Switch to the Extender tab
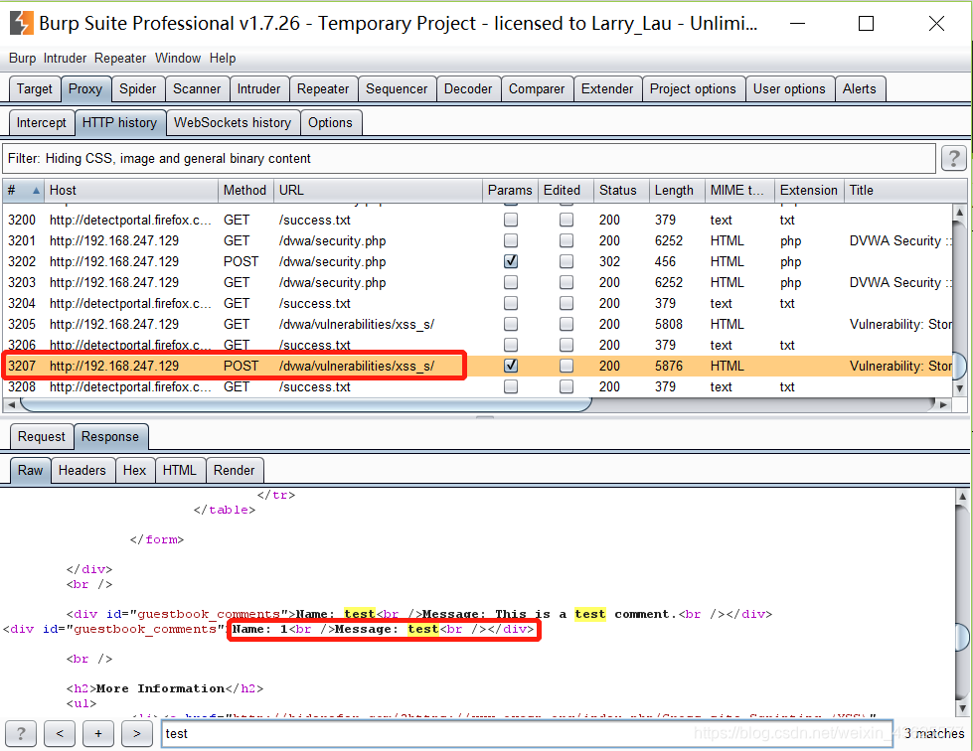The height and width of the screenshot is (751, 973). pos(607,89)
